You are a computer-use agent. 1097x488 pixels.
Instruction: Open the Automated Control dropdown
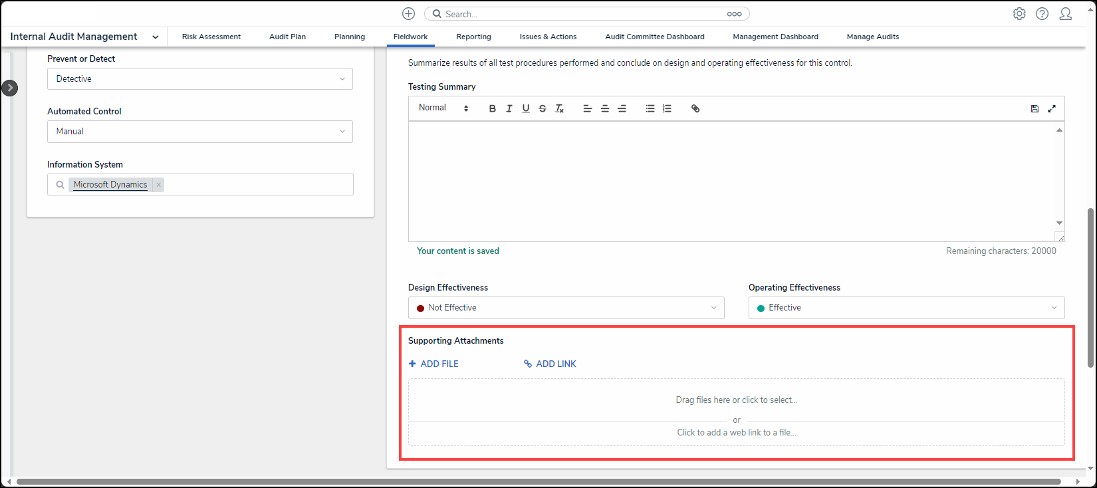click(199, 132)
